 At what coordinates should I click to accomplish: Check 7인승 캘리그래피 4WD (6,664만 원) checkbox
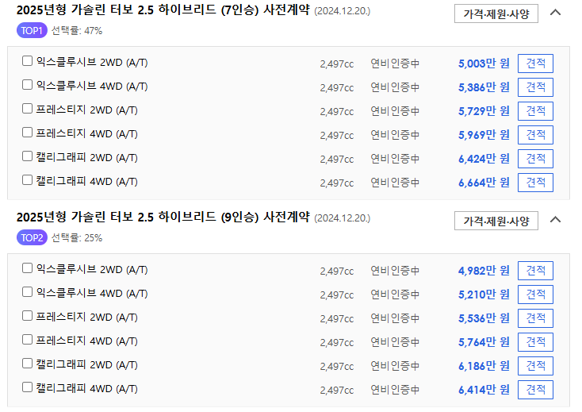click(27, 180)
